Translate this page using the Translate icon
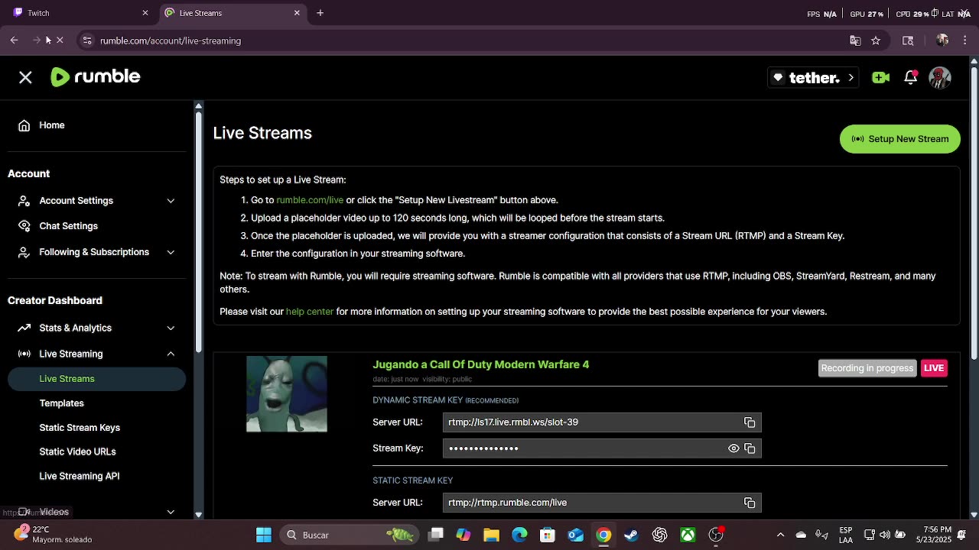This screenshot has height=550, width=979. 855,40
